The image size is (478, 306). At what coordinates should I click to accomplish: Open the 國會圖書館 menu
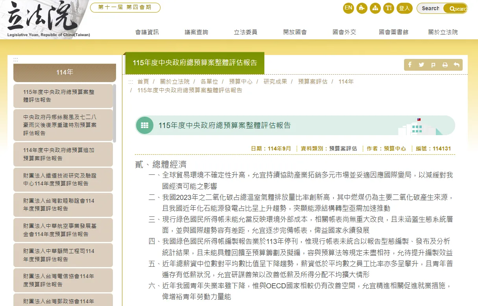pyautogui.click(x=393, y=32)
